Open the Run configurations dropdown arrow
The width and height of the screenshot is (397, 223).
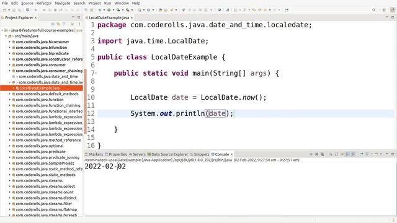(x=113, y=10)
